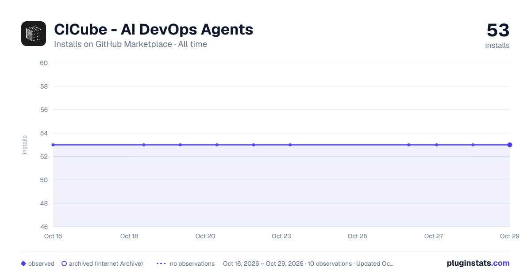Image resolution: width=531 pixels, height=279 pixels.
Task: Click the title 'CICube - AI DevOps Agents'
Action: 154,29
